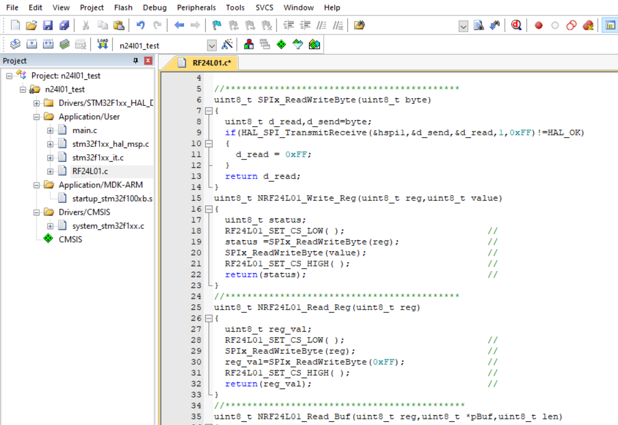Collapse the code fold at line 16
This screenshot has height=425, width=618.
(208, 209)
